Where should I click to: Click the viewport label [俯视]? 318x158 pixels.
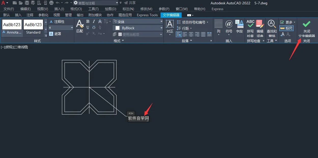point(9,47)
